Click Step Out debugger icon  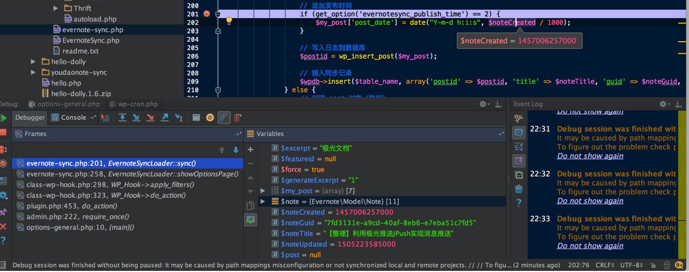(165, 117)
